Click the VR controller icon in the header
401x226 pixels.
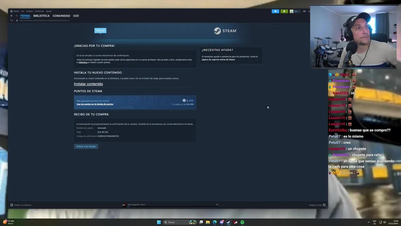[304, 11]
